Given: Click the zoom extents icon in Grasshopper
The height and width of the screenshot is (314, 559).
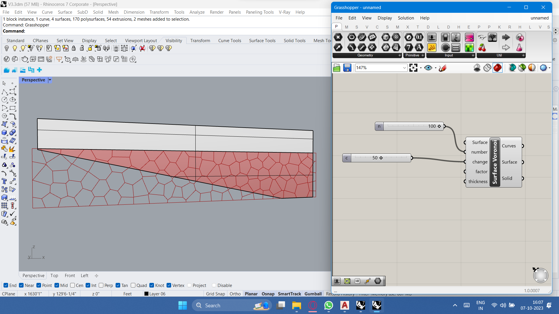Looking at the screenshot, I should (413, 68).
